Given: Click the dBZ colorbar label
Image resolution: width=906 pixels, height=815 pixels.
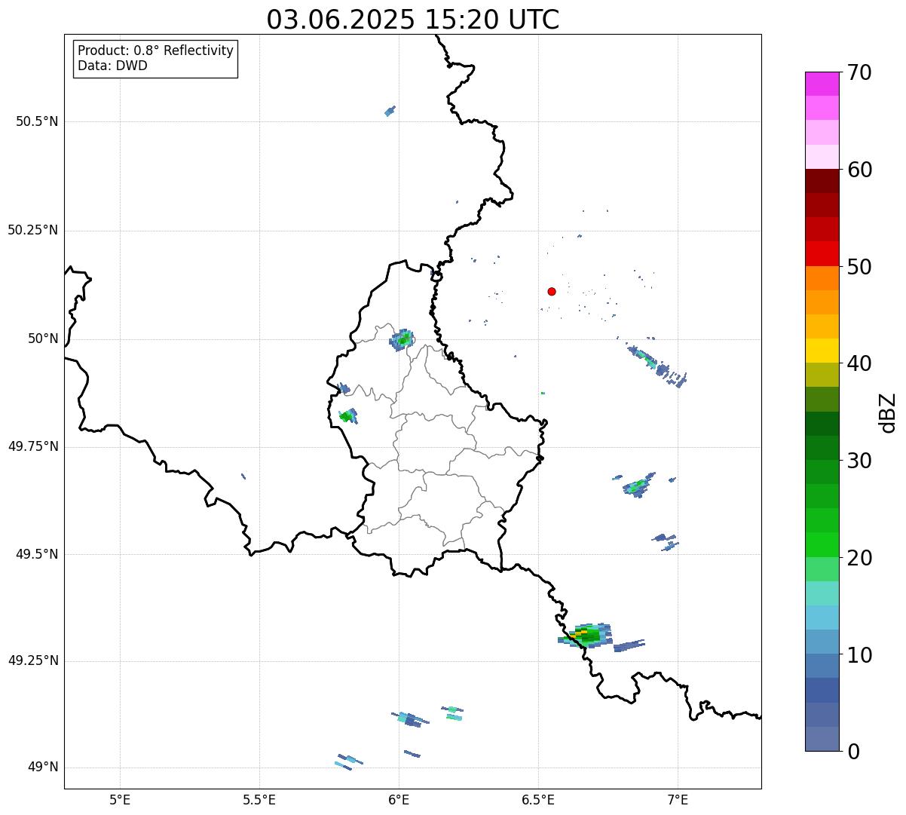Looking at the screenshot, I should pos(888,412).
